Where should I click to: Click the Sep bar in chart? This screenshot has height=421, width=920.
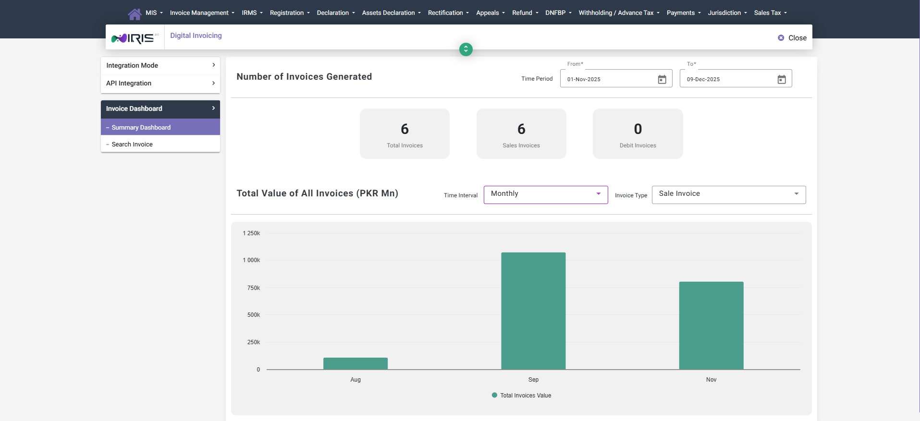pyautogui.click(x=533, y=311)
